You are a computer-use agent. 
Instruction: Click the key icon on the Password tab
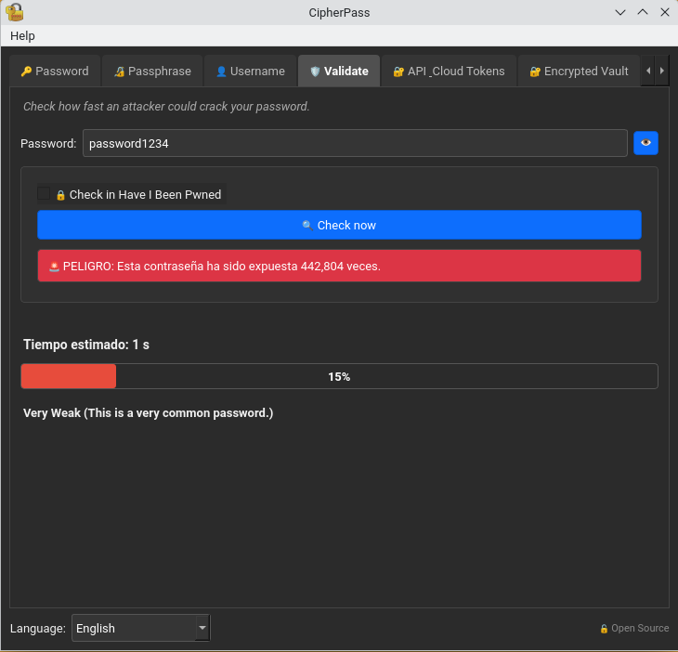click(x=26, y=72)
